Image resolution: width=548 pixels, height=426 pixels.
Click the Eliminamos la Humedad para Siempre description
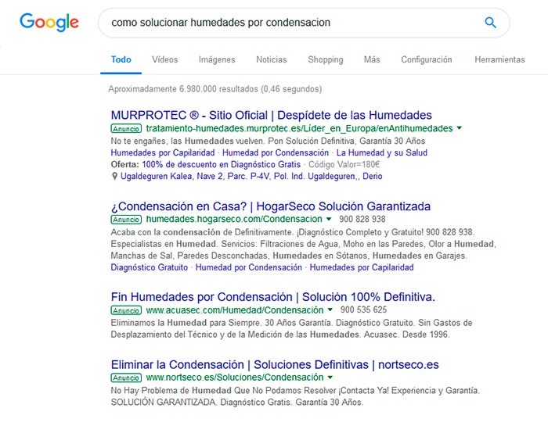click(291, 328)
